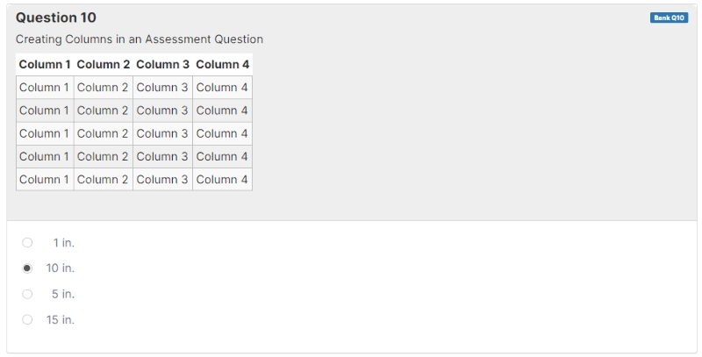Click the '5 in.' answer label text
This screenshot has width=702, height=357.
[63, 294]
